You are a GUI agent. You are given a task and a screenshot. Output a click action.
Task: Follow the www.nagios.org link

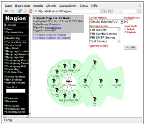tap(53, 27)
